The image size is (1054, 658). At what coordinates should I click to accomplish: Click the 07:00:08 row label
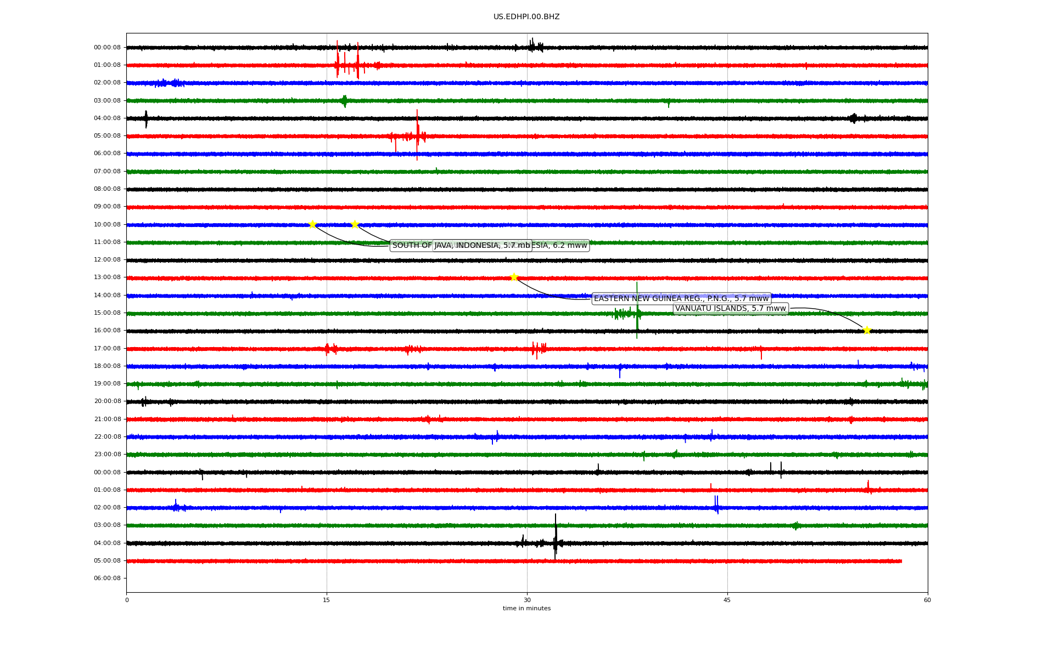107,171
